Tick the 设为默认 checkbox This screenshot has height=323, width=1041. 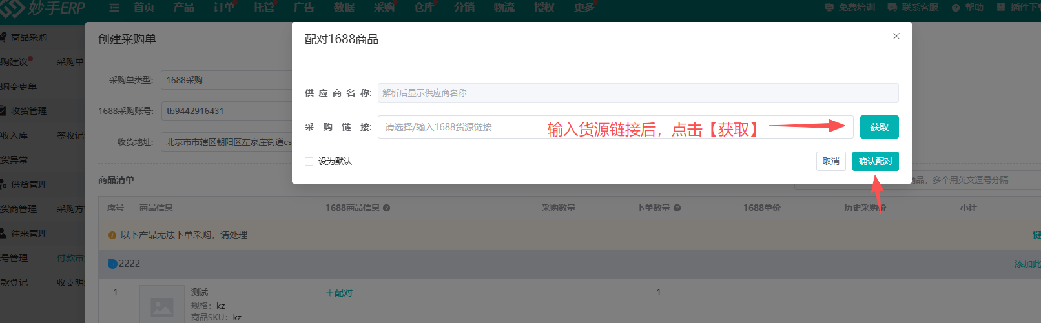(x=309, y=161)
